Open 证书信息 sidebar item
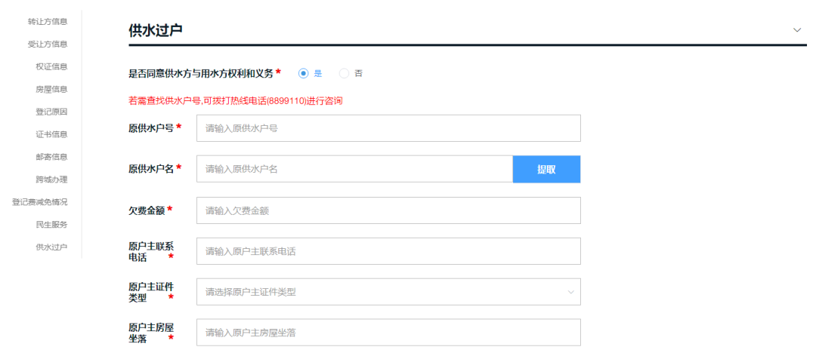This screenshot has height=356, width=816. [51, 134]
